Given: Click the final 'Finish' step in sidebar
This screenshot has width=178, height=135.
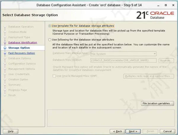Looking at the screenshot, I should (x=12, y=95).
